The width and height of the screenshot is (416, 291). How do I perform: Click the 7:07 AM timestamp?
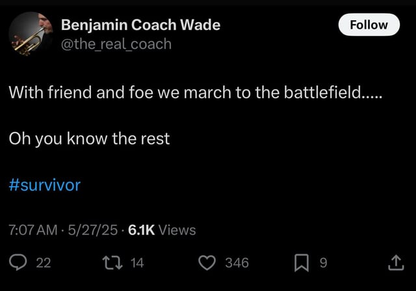33,229
